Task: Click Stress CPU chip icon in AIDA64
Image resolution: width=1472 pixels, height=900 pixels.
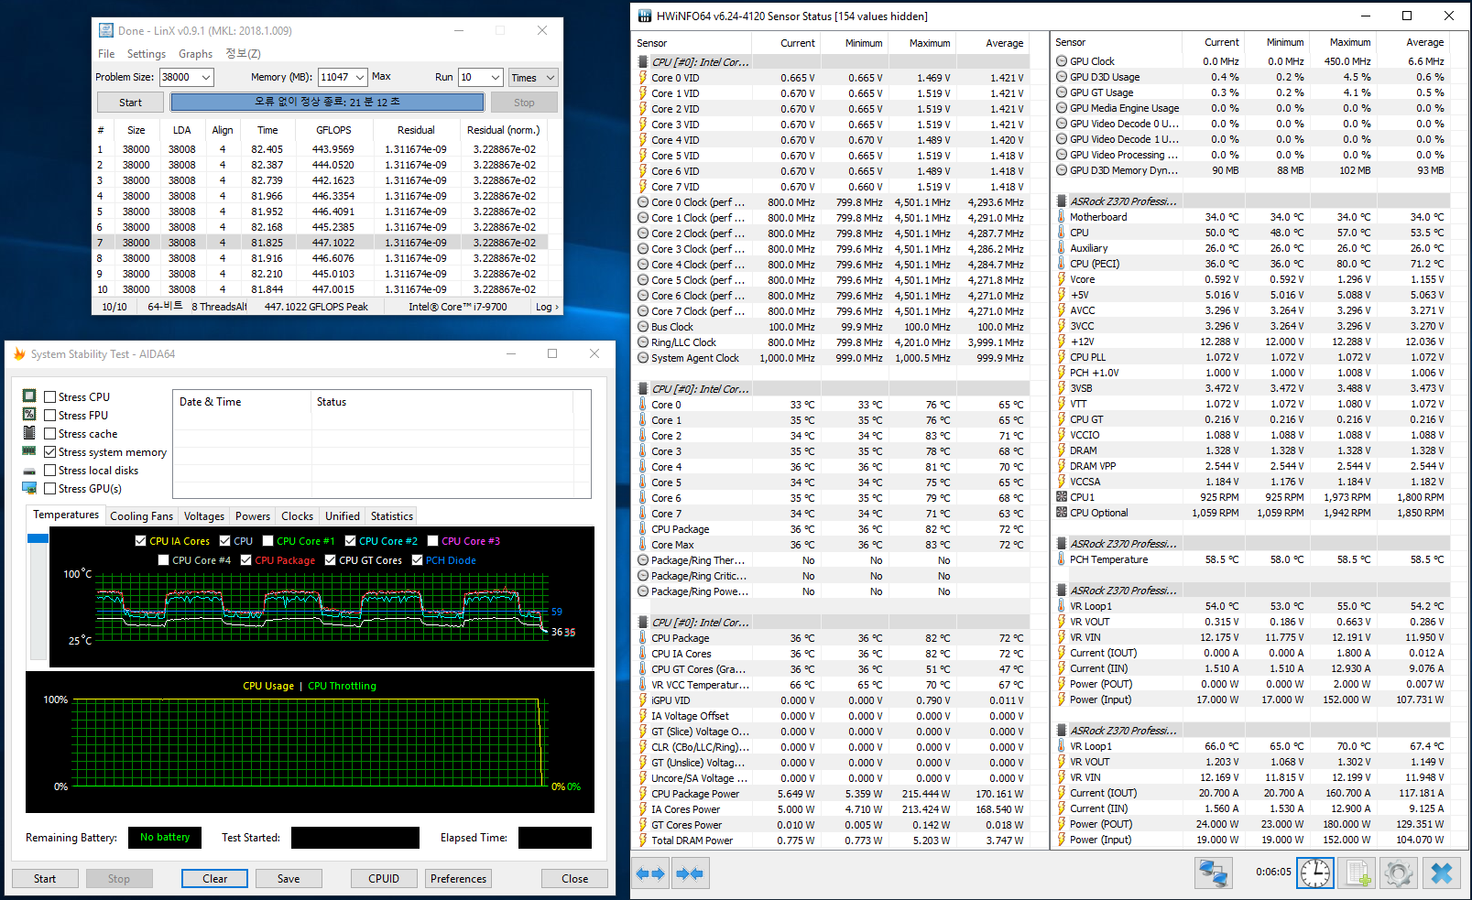Action: pyautogui.click(x=29, y=396)
